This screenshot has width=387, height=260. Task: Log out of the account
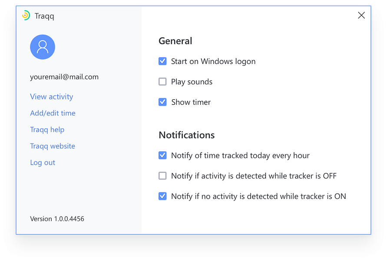(x=43, y=162)
